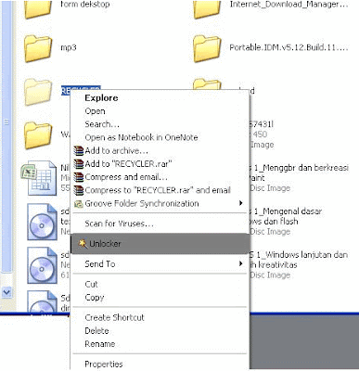Click the Groove Folder Synchronization icon

click(x=79, y=204)
